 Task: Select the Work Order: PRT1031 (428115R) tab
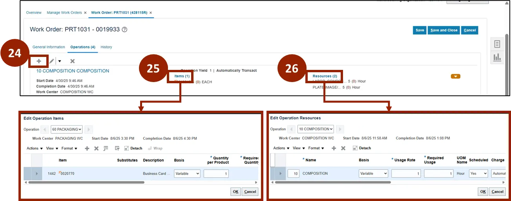[x=119, y=13]
